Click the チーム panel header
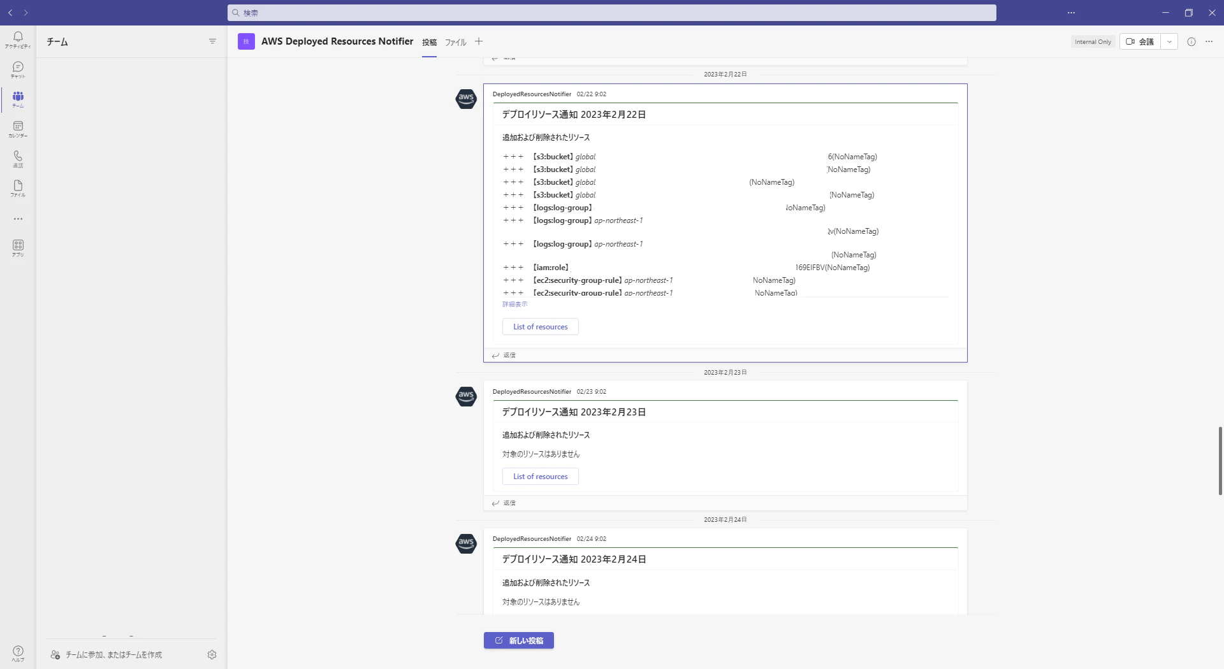The image size is (1224, 669). pyautogui.click(x=57, y=42)
